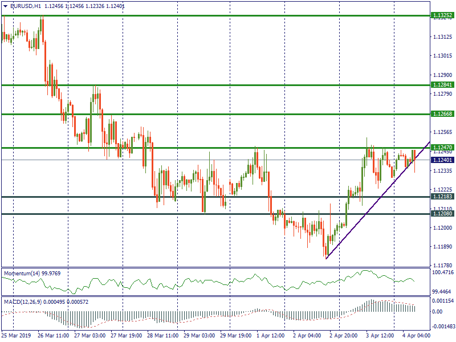Click the green Momentum line plot
The width and height of the screenshot is (456, 342).
[228, 282]
